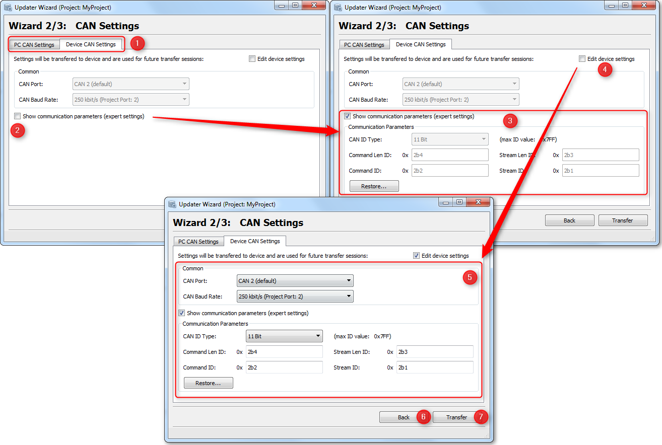Click Restore in the right window's Communication Parameters
The height and width of the screenshot is (445, 662).
pos(374,186)
